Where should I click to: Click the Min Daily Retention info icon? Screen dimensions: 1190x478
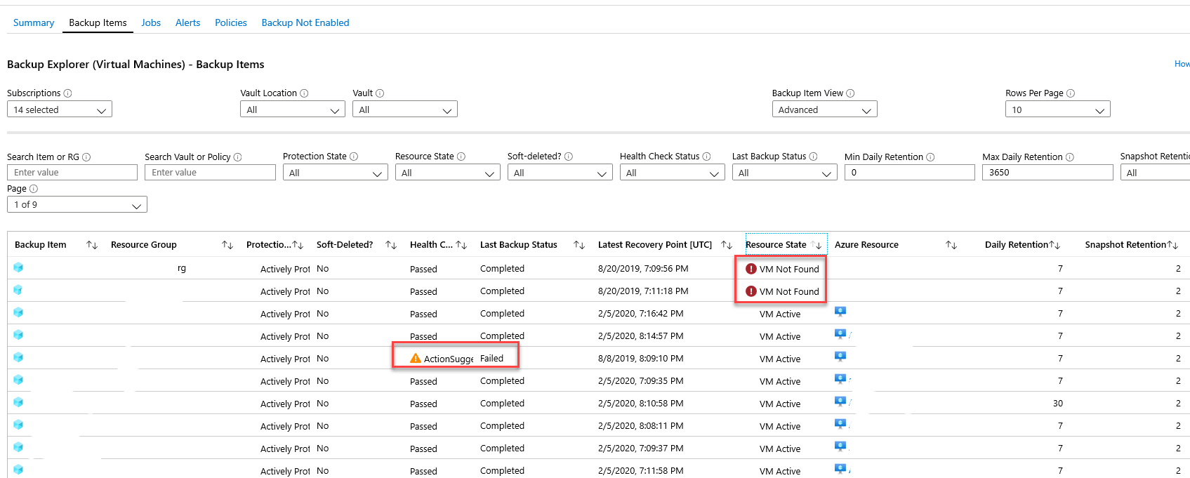click(x=930, y=157)
